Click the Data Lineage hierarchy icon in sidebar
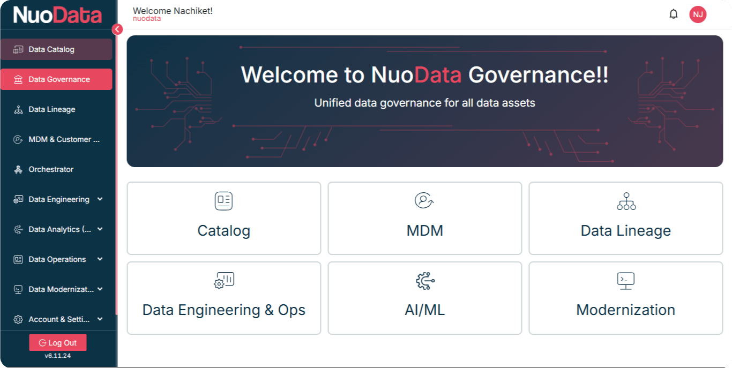 pos(18,109)
